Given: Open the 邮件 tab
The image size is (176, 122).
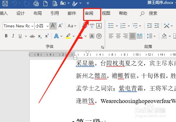Looking at the screenshot, I should 72,13.
